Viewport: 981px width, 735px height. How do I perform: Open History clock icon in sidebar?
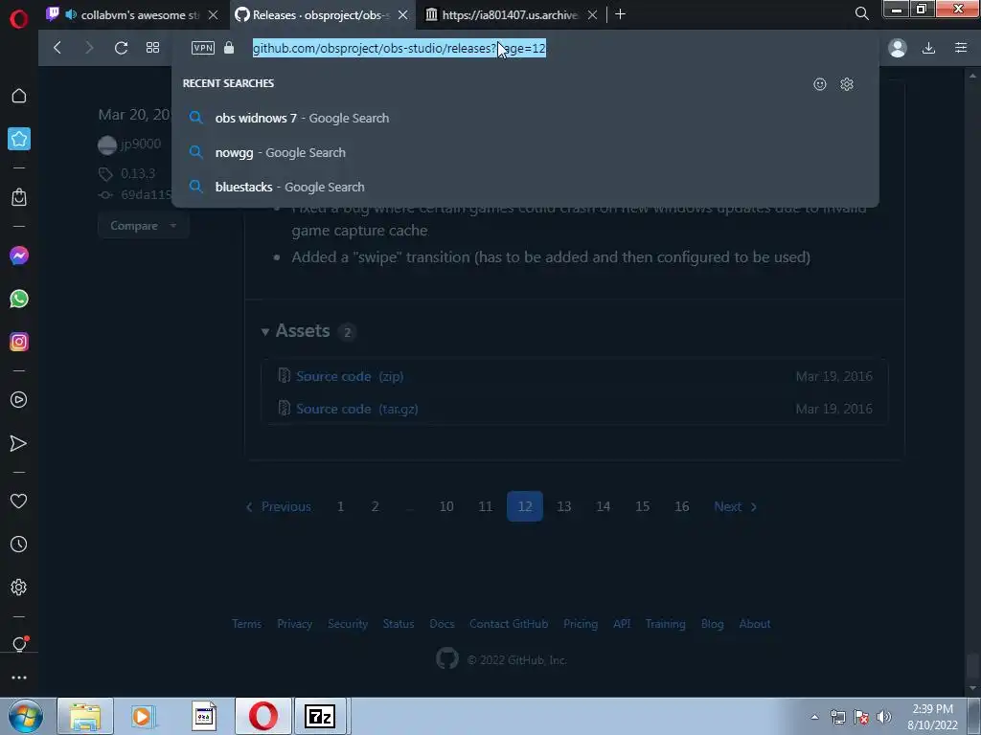pos(19,545)
